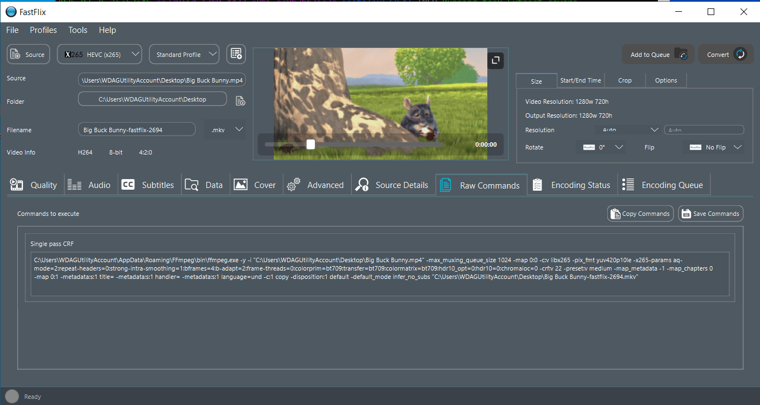Click the "0:00:00" preview timestamp

(486, 144)
